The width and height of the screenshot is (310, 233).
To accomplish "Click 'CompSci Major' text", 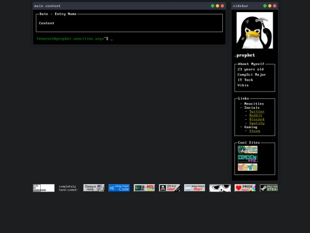I will point(251,75).
